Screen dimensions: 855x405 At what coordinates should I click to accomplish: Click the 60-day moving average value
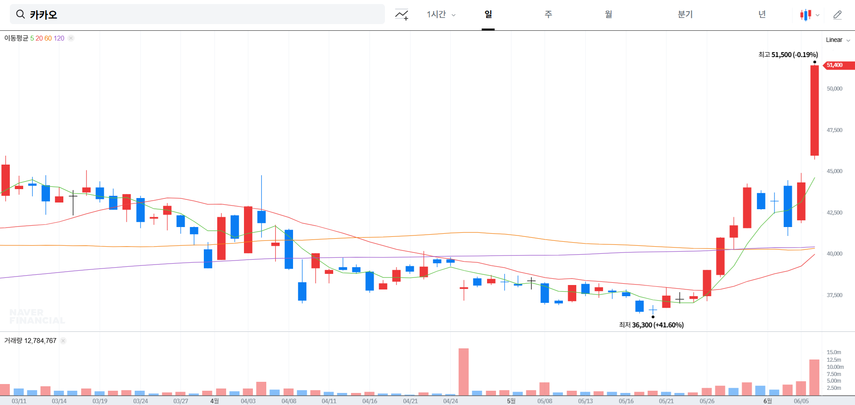tap(48, 38)
